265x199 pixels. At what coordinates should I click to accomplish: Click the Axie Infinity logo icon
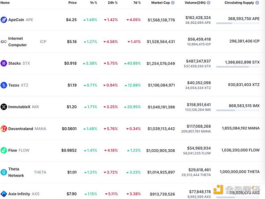click(4, 194)
